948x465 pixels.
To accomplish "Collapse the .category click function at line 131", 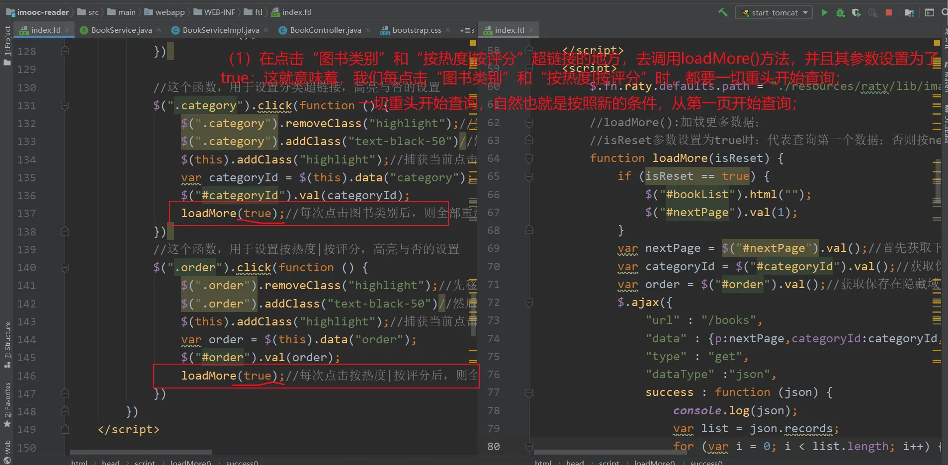I will click(x=65, y=105).
